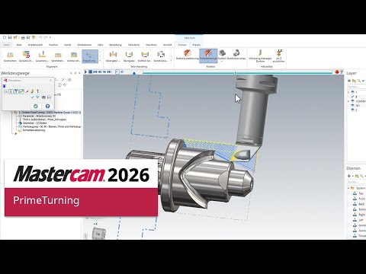Select the PrimeTurning toolpath icon
This screenshot has width=366, height=274.
90,56
